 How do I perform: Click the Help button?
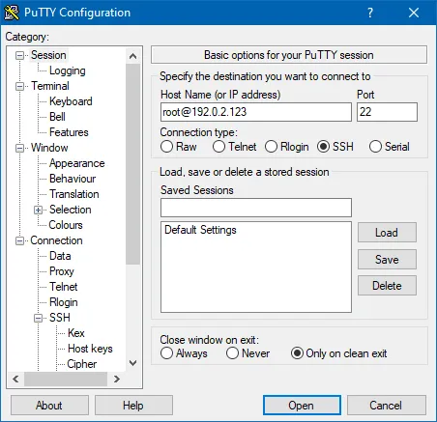pyautogui.click(x=133, y=406)
